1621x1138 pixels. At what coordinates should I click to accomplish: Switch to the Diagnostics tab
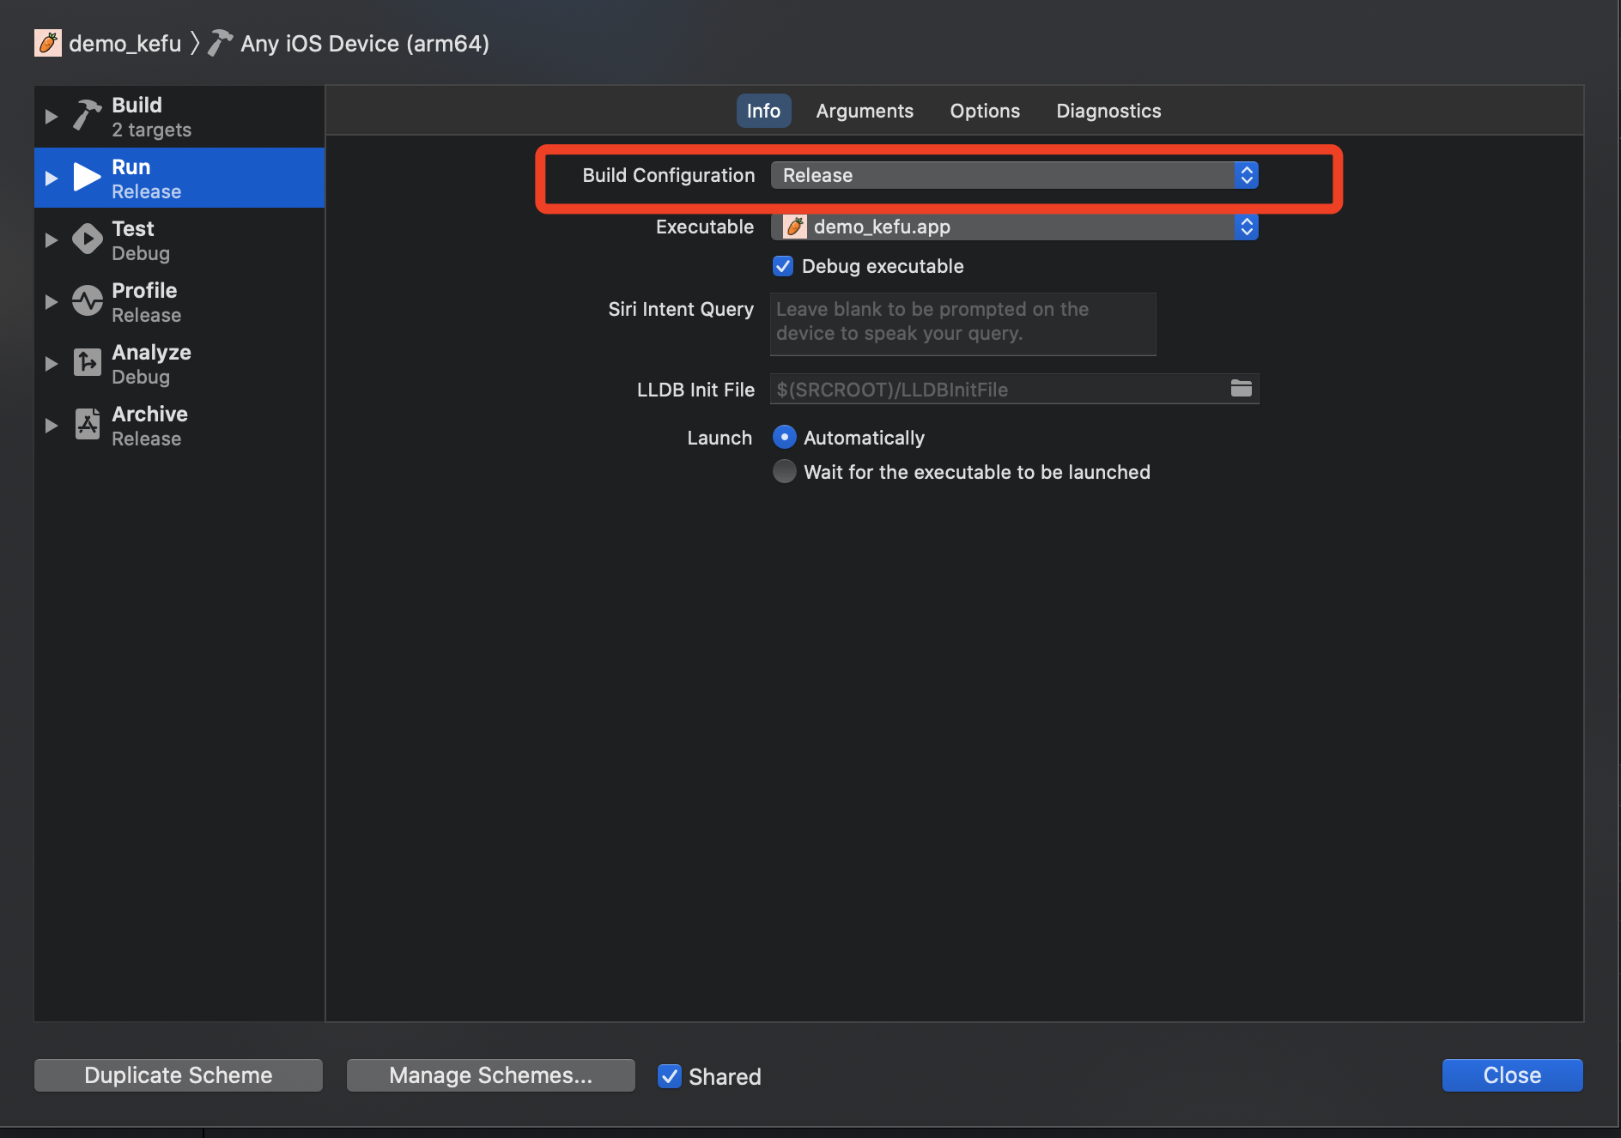click(1108, 111)
